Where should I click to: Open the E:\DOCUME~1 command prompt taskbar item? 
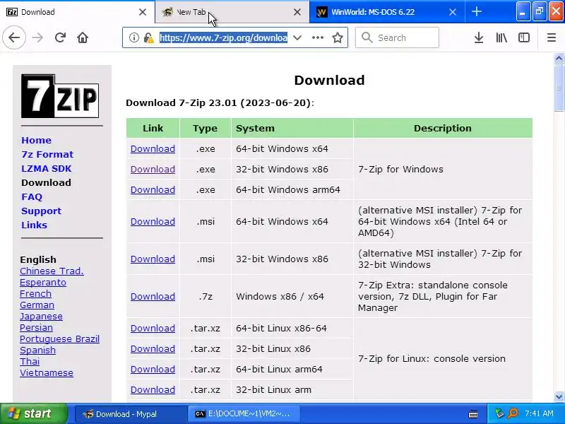tap(244, 414)
